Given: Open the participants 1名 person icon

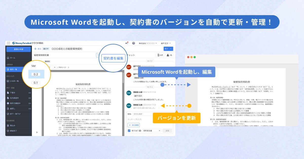Looking at the screenshot, I should click(169, 55).
